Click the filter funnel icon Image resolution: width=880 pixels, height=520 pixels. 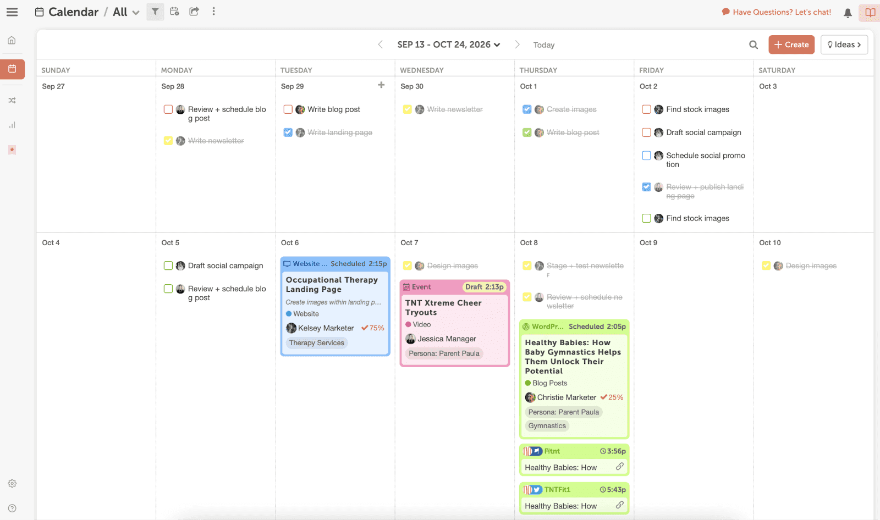point(155,12)
